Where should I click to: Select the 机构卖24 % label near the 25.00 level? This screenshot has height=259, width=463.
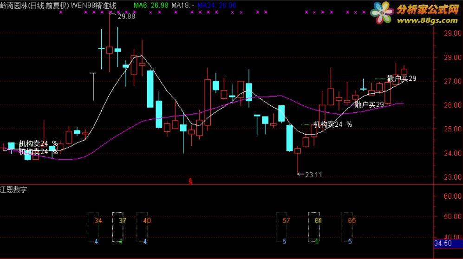333,124
